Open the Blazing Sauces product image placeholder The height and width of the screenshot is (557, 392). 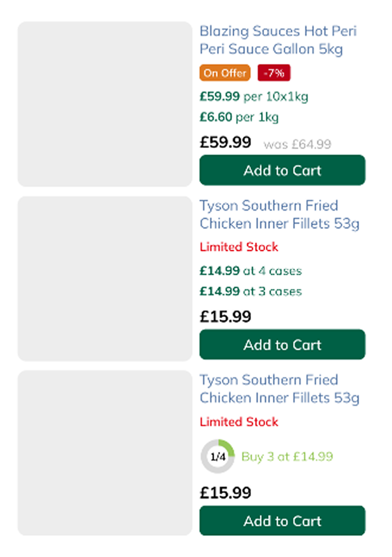[x=105, y=104]
